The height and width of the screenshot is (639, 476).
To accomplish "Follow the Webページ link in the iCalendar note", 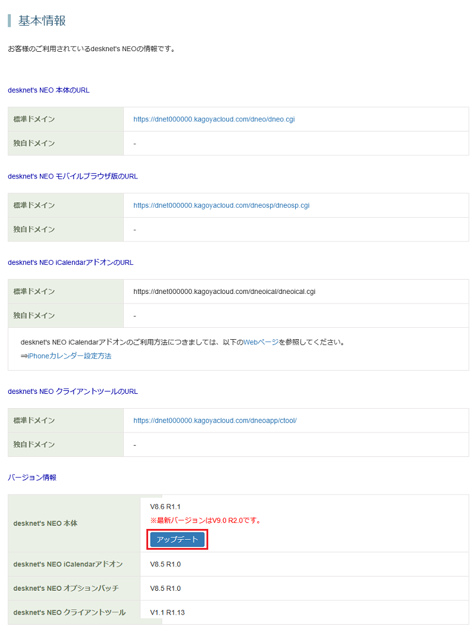I will pyautogui.click(x=261, y=342).
